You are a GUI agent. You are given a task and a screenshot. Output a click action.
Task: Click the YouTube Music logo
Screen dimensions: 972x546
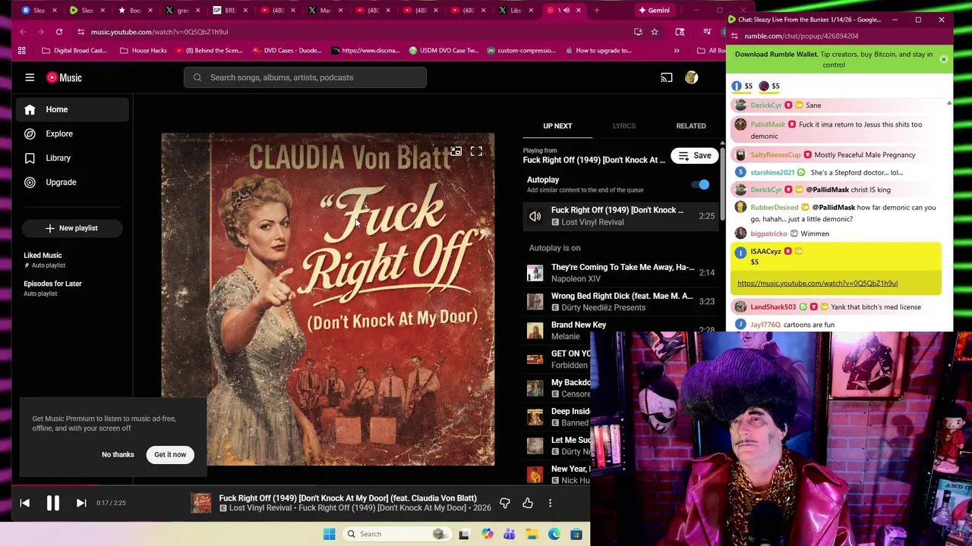(x=64, y=77)
